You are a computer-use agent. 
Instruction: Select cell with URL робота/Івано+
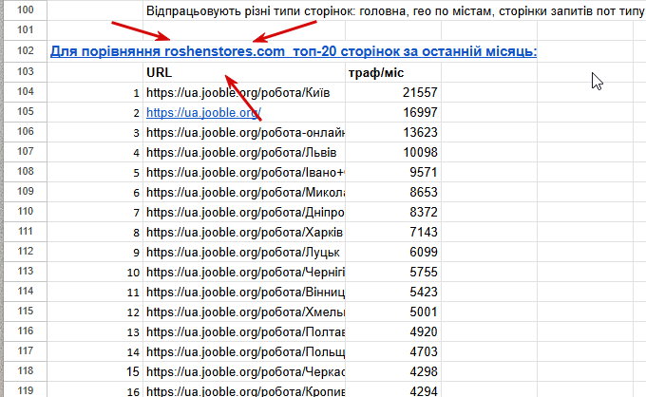coord(244,172)
